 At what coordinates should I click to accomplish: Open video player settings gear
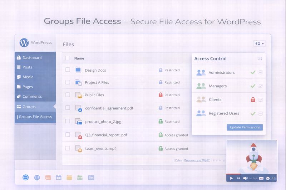(x=267, y=178)
